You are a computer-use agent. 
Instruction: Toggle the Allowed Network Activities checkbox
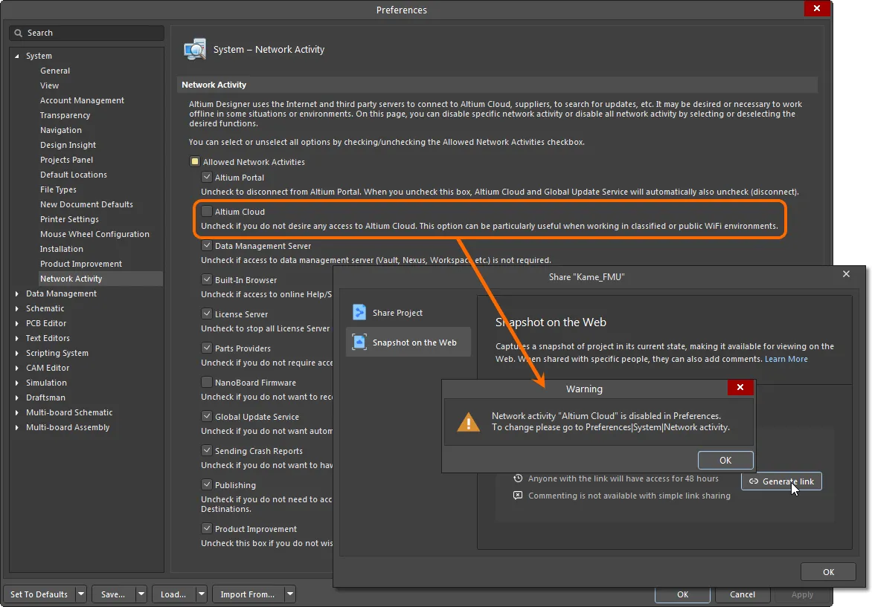(195, 162)
